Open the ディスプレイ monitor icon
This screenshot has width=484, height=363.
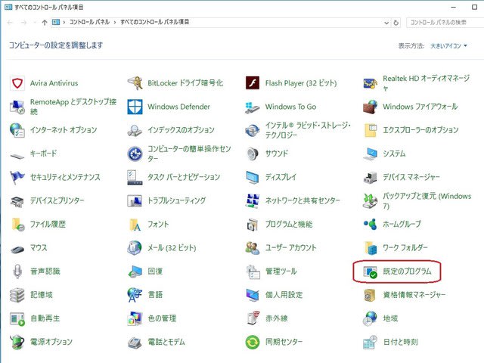(253, 177)
